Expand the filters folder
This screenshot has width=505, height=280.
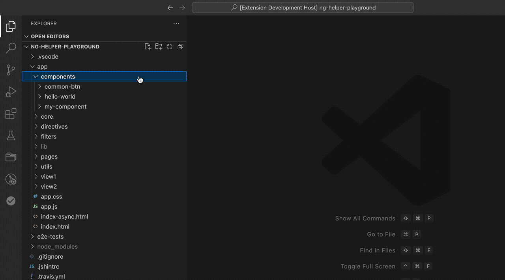click(104, 136)
